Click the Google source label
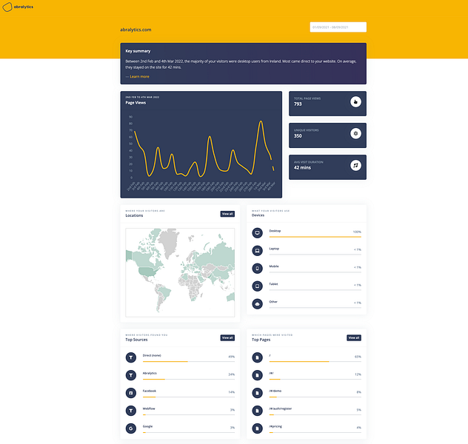The height and width of the screenshot is (444, 468). point(147,426)
